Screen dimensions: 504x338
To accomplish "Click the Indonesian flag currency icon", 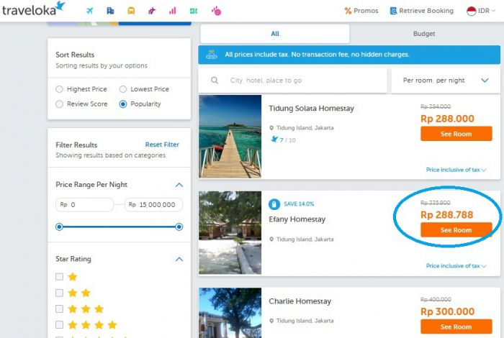I will click(x=471, y=11).
